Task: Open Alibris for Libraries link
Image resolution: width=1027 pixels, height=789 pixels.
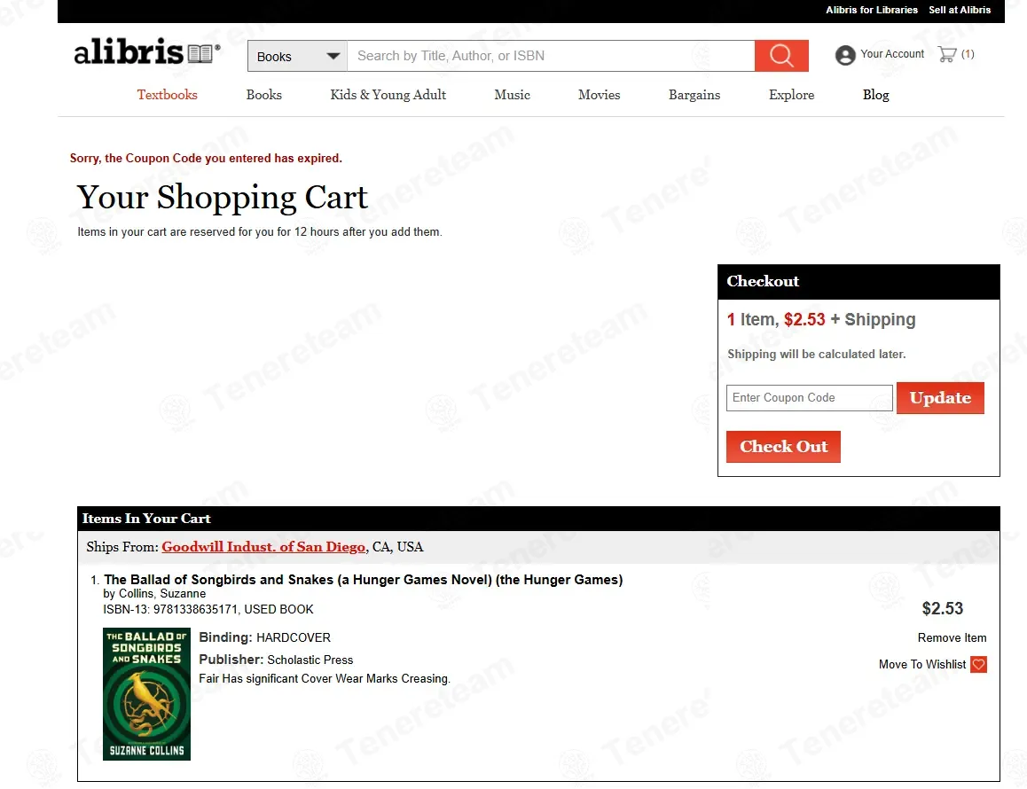Action: pyautogui.click(x=871, y=10)
